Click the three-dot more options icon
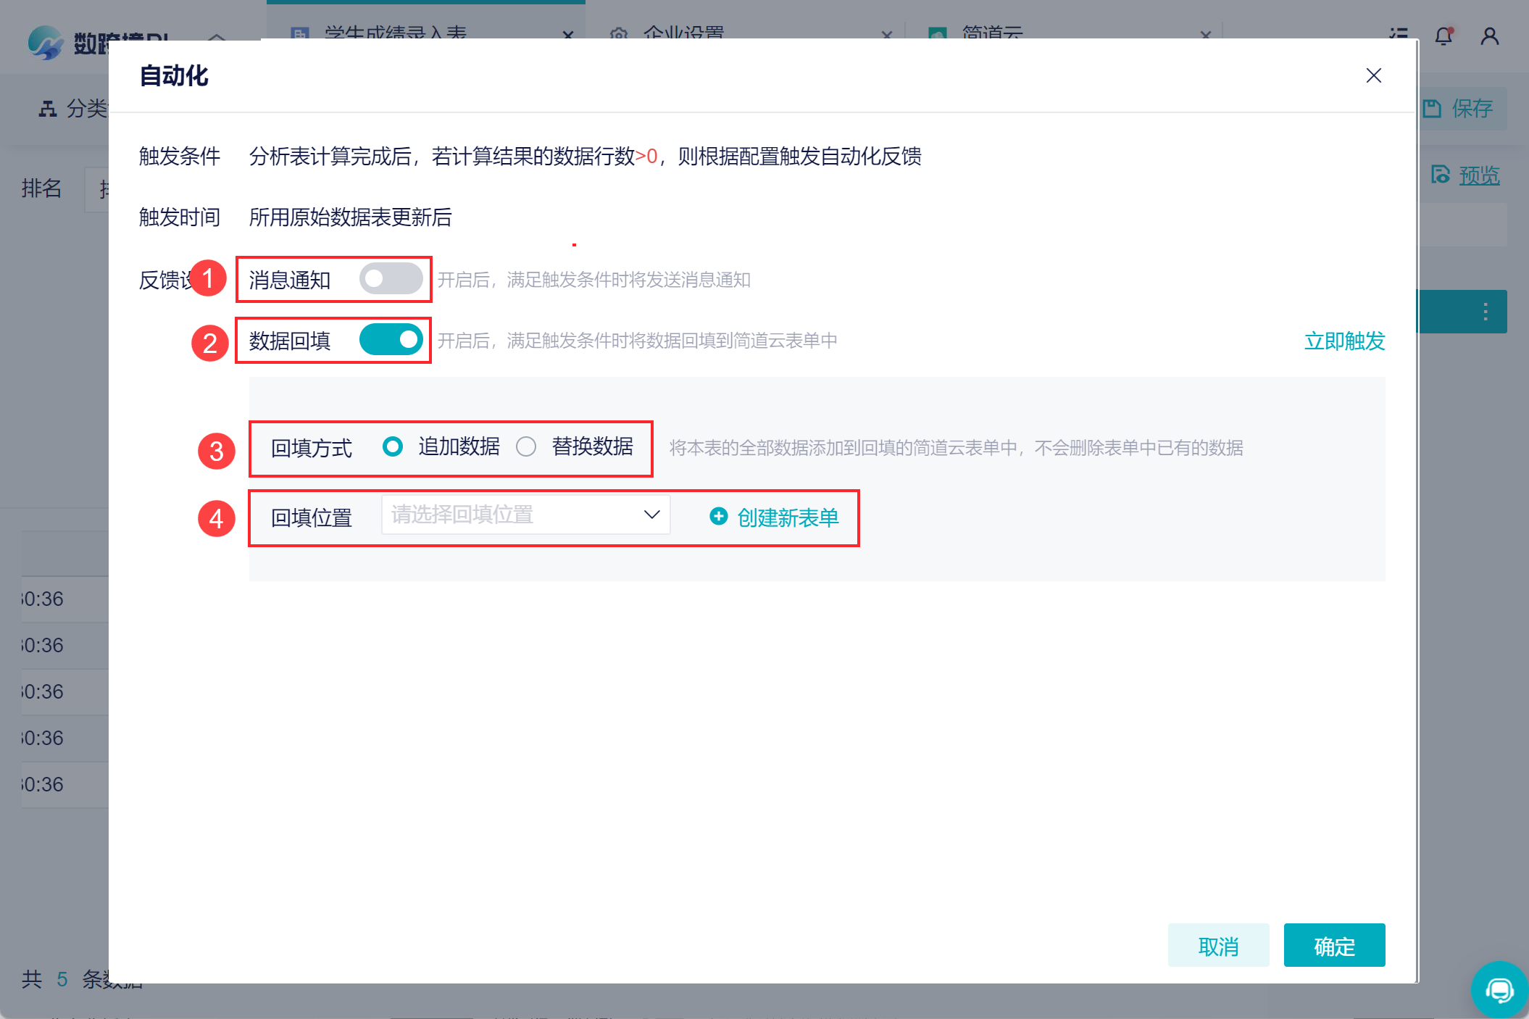The width and height of the screenshot is (1529, 1019). click(1486, 312)
